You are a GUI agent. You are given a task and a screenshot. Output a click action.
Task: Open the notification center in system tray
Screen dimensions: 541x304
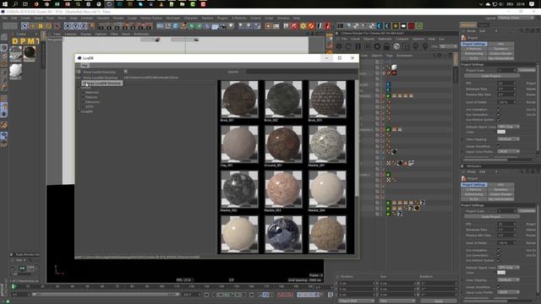(x=532, y=4)
